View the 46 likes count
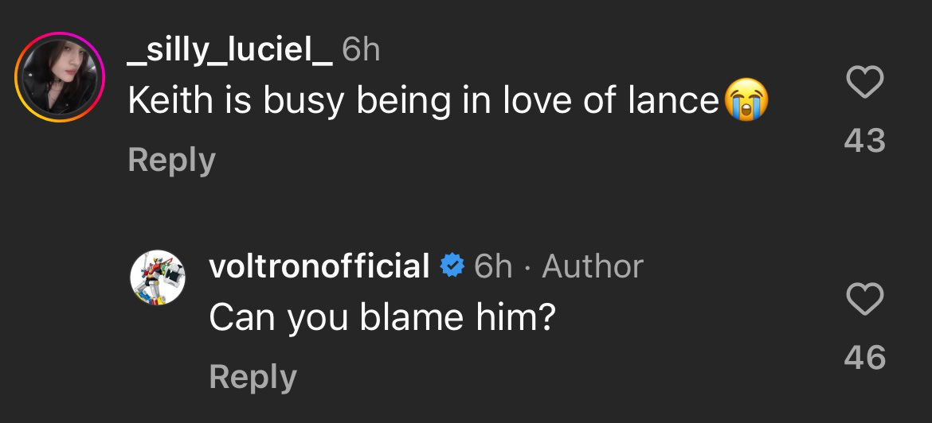 point(864,357)
